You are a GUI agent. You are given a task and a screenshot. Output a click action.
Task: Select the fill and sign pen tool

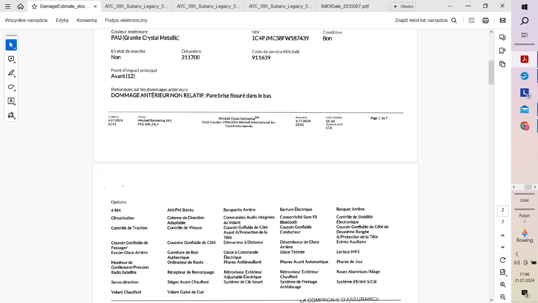(x=11, y=115)
